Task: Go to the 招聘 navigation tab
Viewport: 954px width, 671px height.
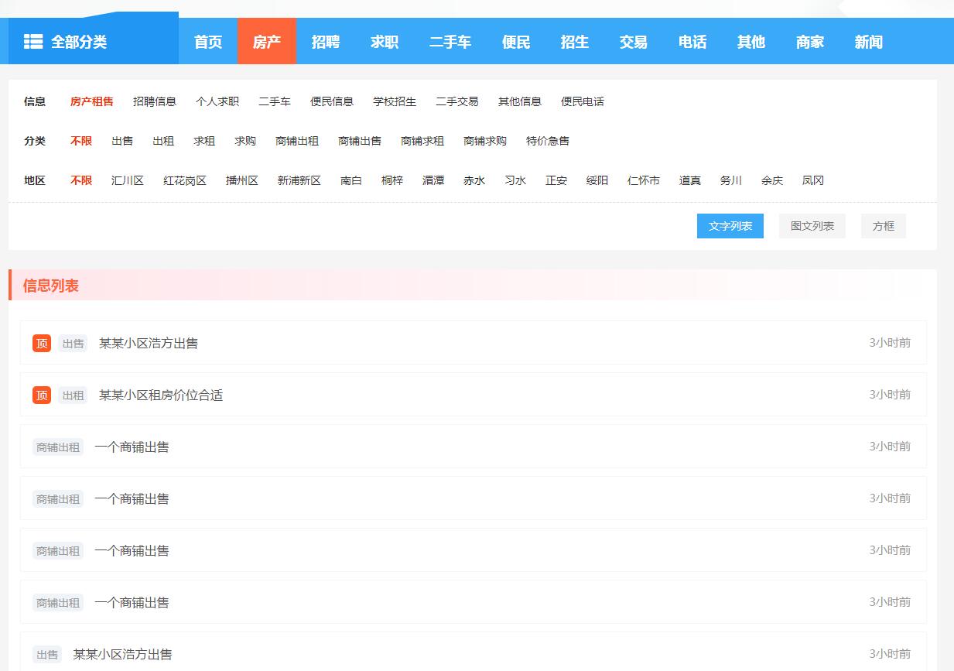Action: coord(326,42)
